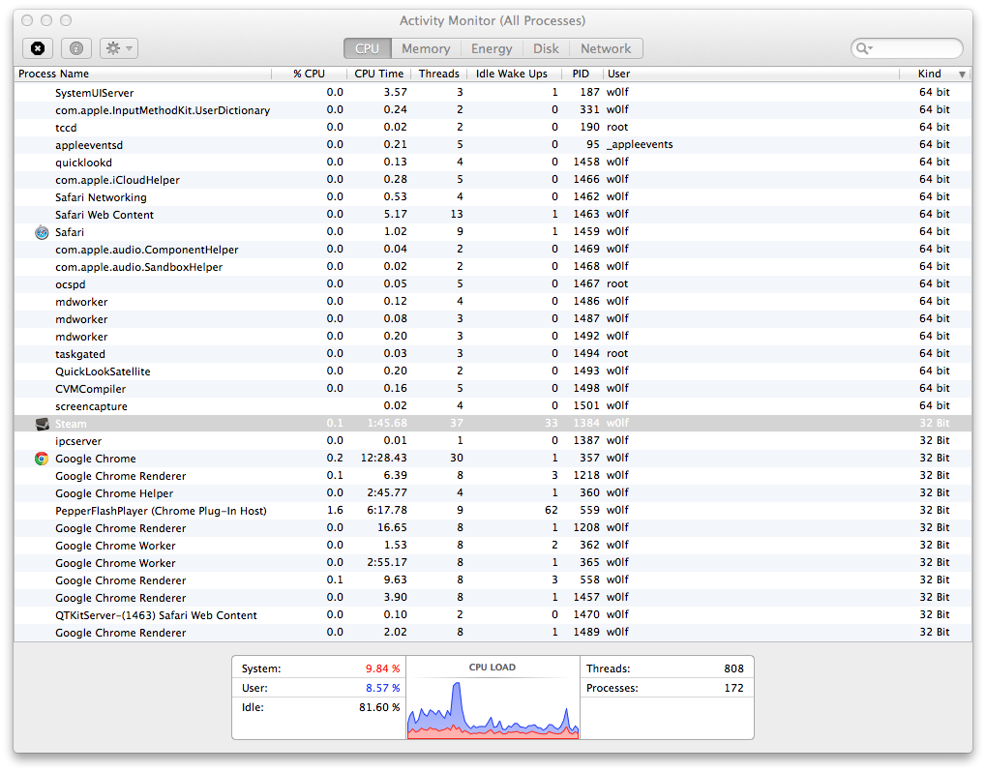
Task: Select the appleeventsd process row
Action: click(493, 144)
